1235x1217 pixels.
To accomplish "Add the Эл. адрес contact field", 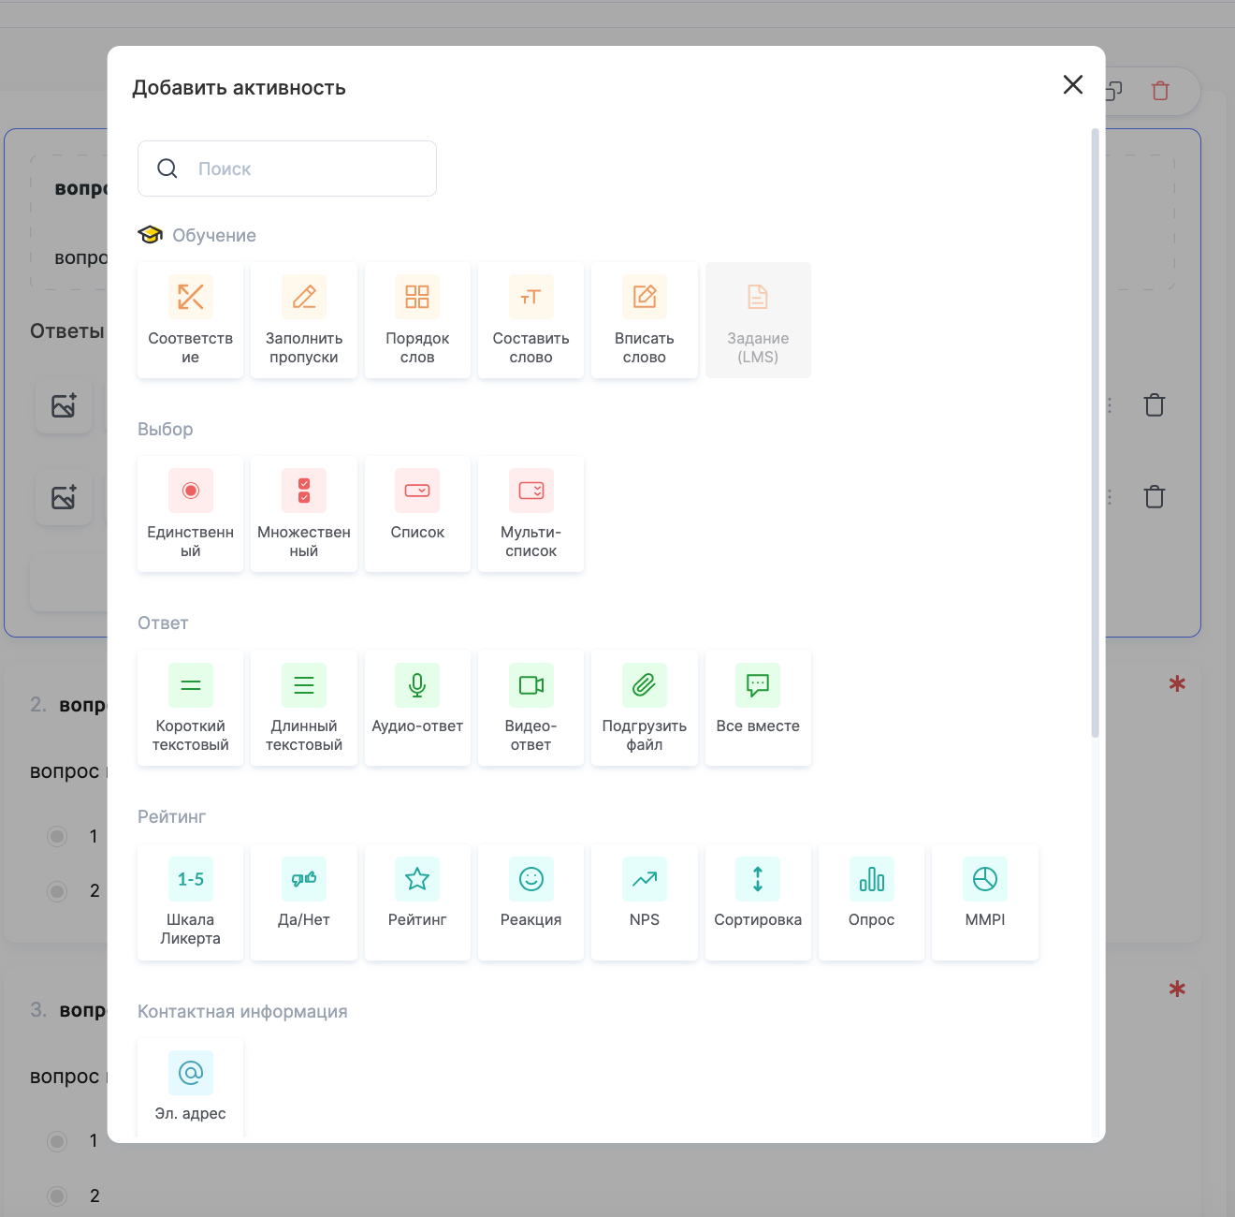I will [x=190, y=1088].
